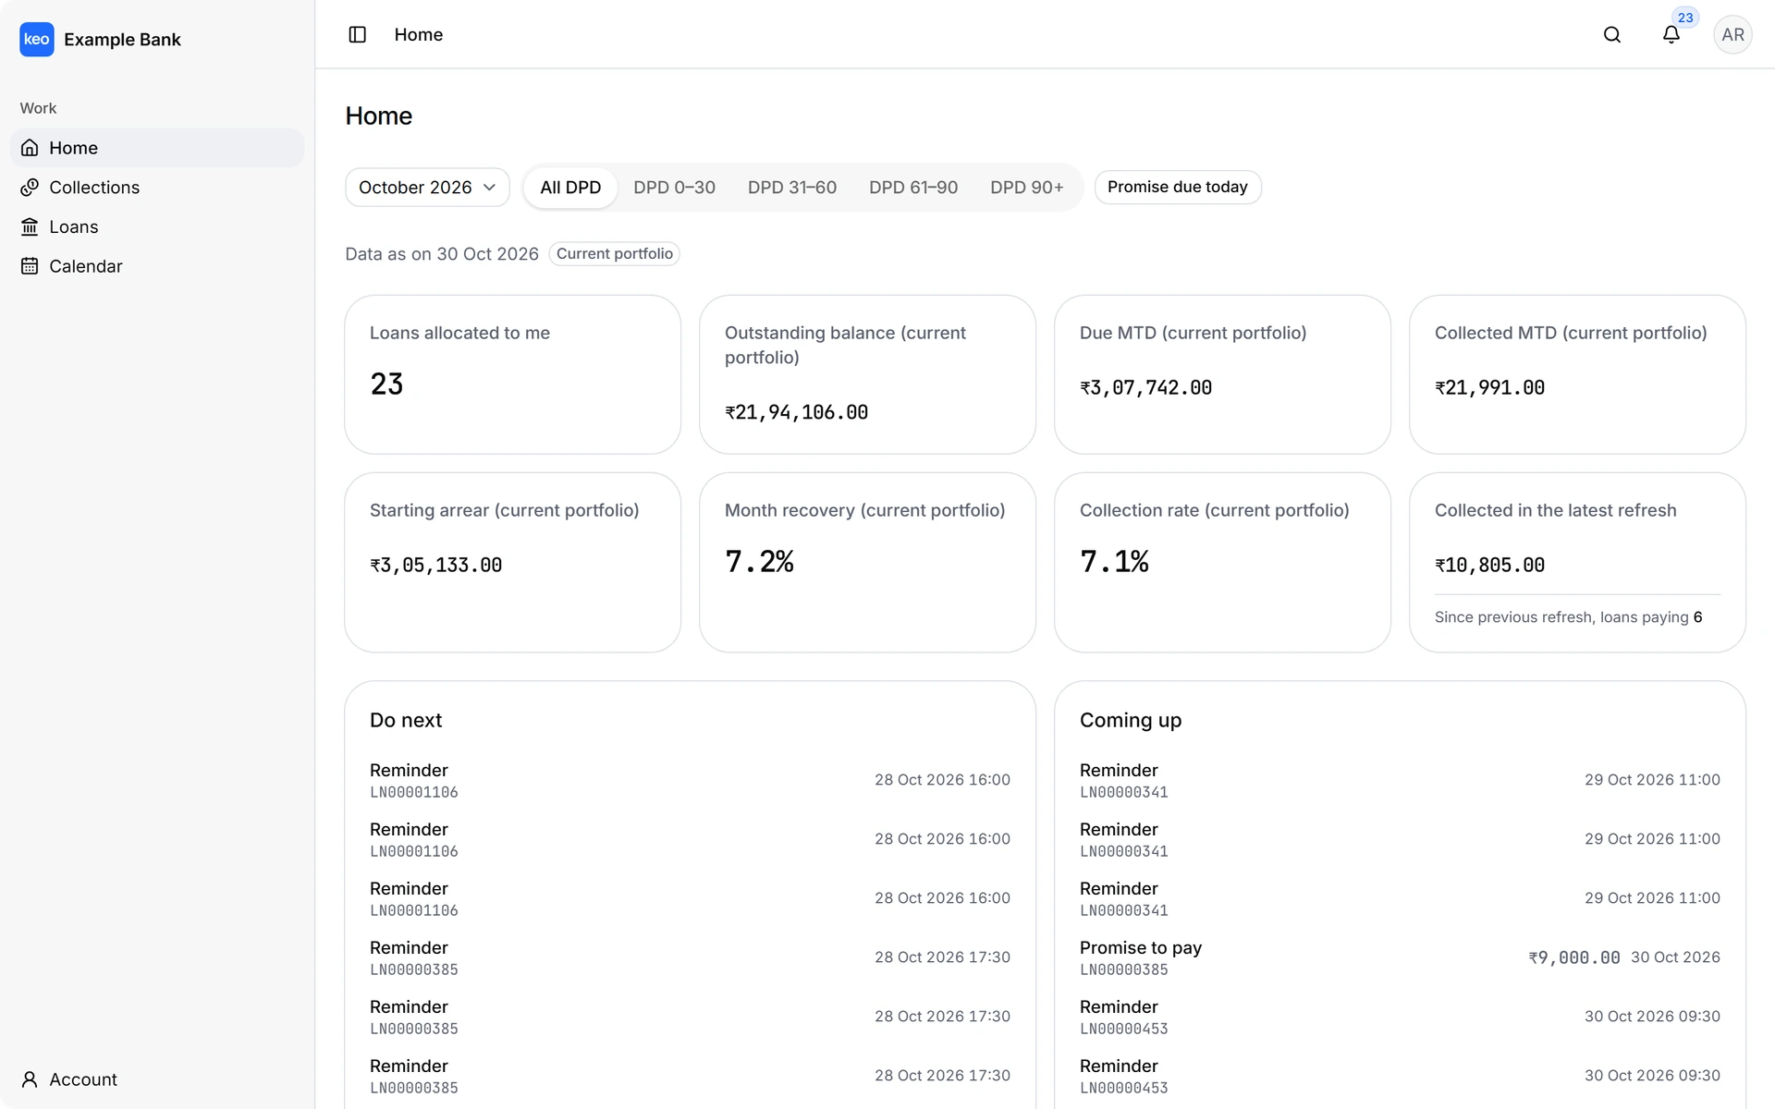Click the Calendar icon in sidebar

point(30,266)
